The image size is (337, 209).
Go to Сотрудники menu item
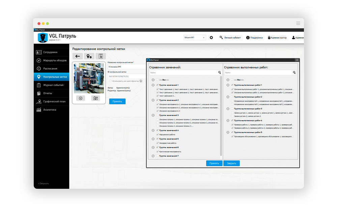[x=52, y=52]
